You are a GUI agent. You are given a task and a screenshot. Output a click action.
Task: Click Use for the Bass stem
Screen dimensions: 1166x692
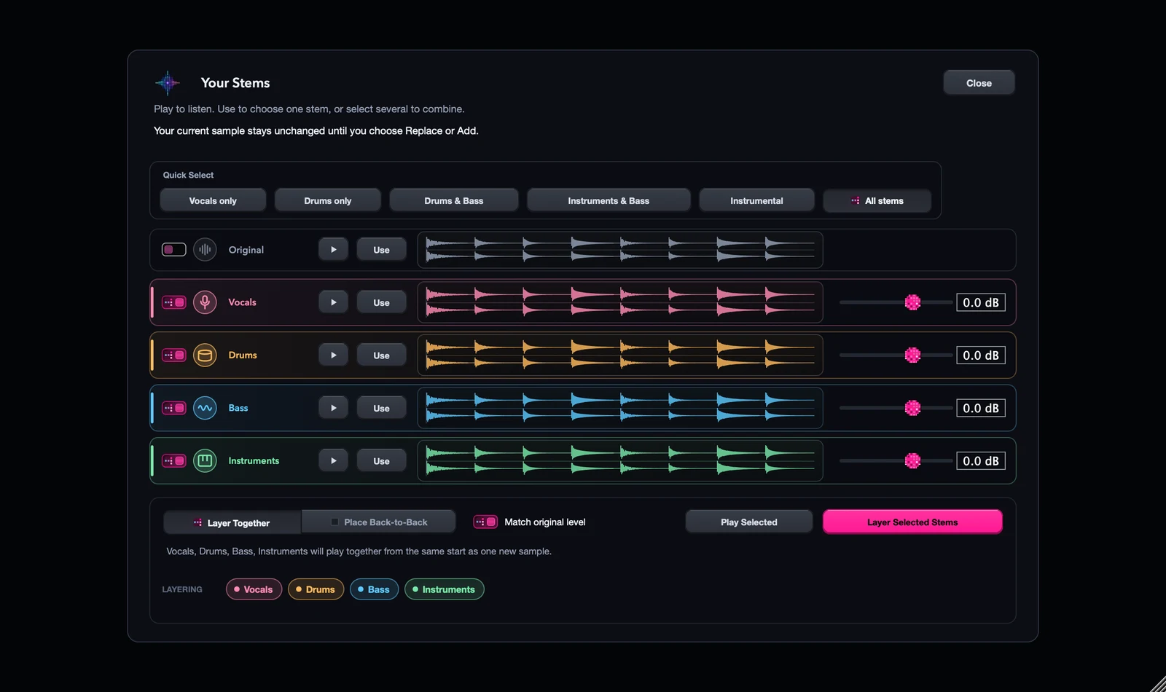click(381, 408)
